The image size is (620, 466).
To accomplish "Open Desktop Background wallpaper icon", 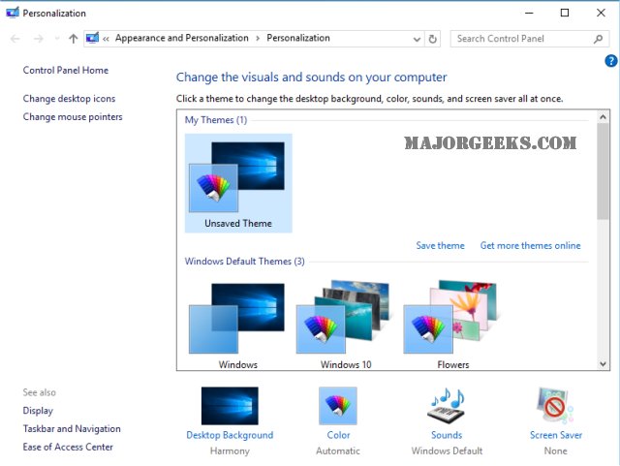I will coord(230,406).
